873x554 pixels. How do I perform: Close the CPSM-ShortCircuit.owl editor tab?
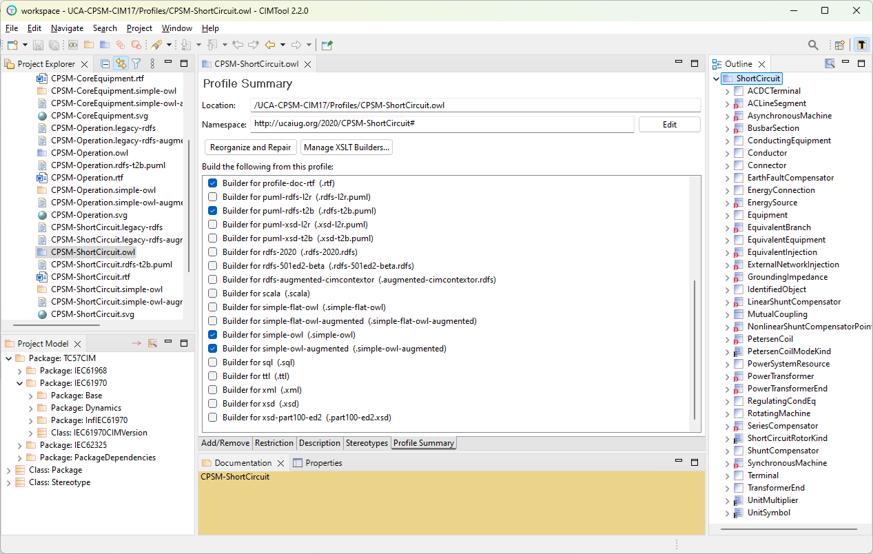click(307, 64)
